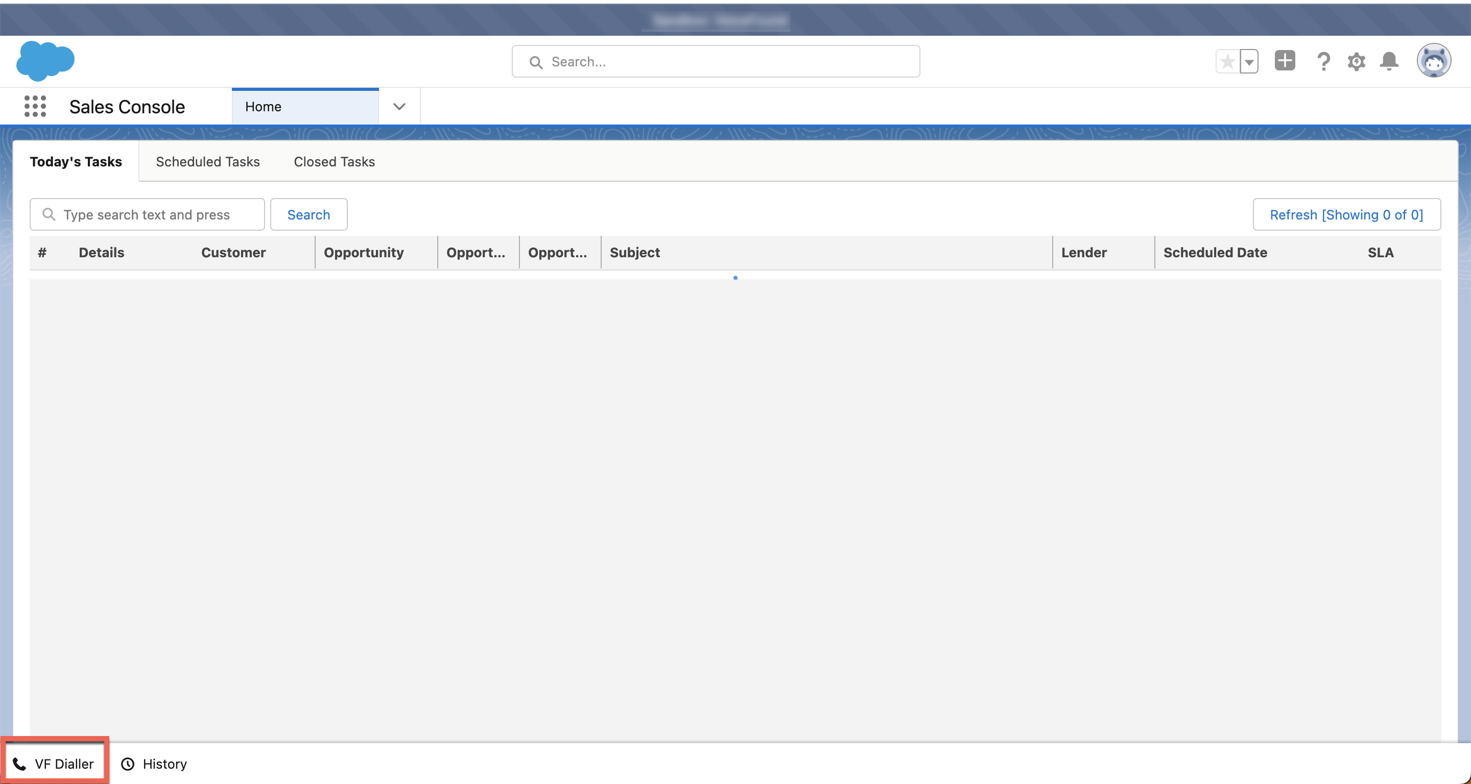Image resolution: width=1471 pixels, height=784 pixels.
Task: Click the global search magnifier icon
Action: click(535, 62)
